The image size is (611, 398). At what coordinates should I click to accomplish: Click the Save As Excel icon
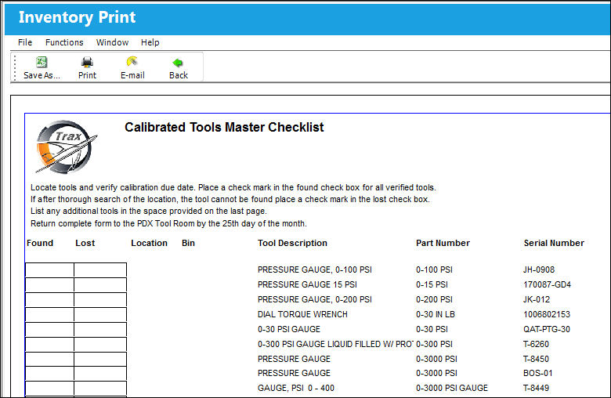pos(42,62)
